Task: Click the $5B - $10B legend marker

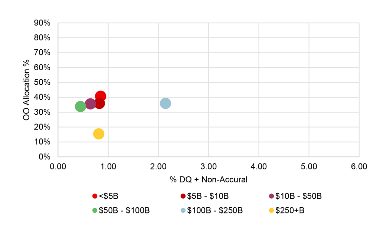Action: [x=183, y=196]
